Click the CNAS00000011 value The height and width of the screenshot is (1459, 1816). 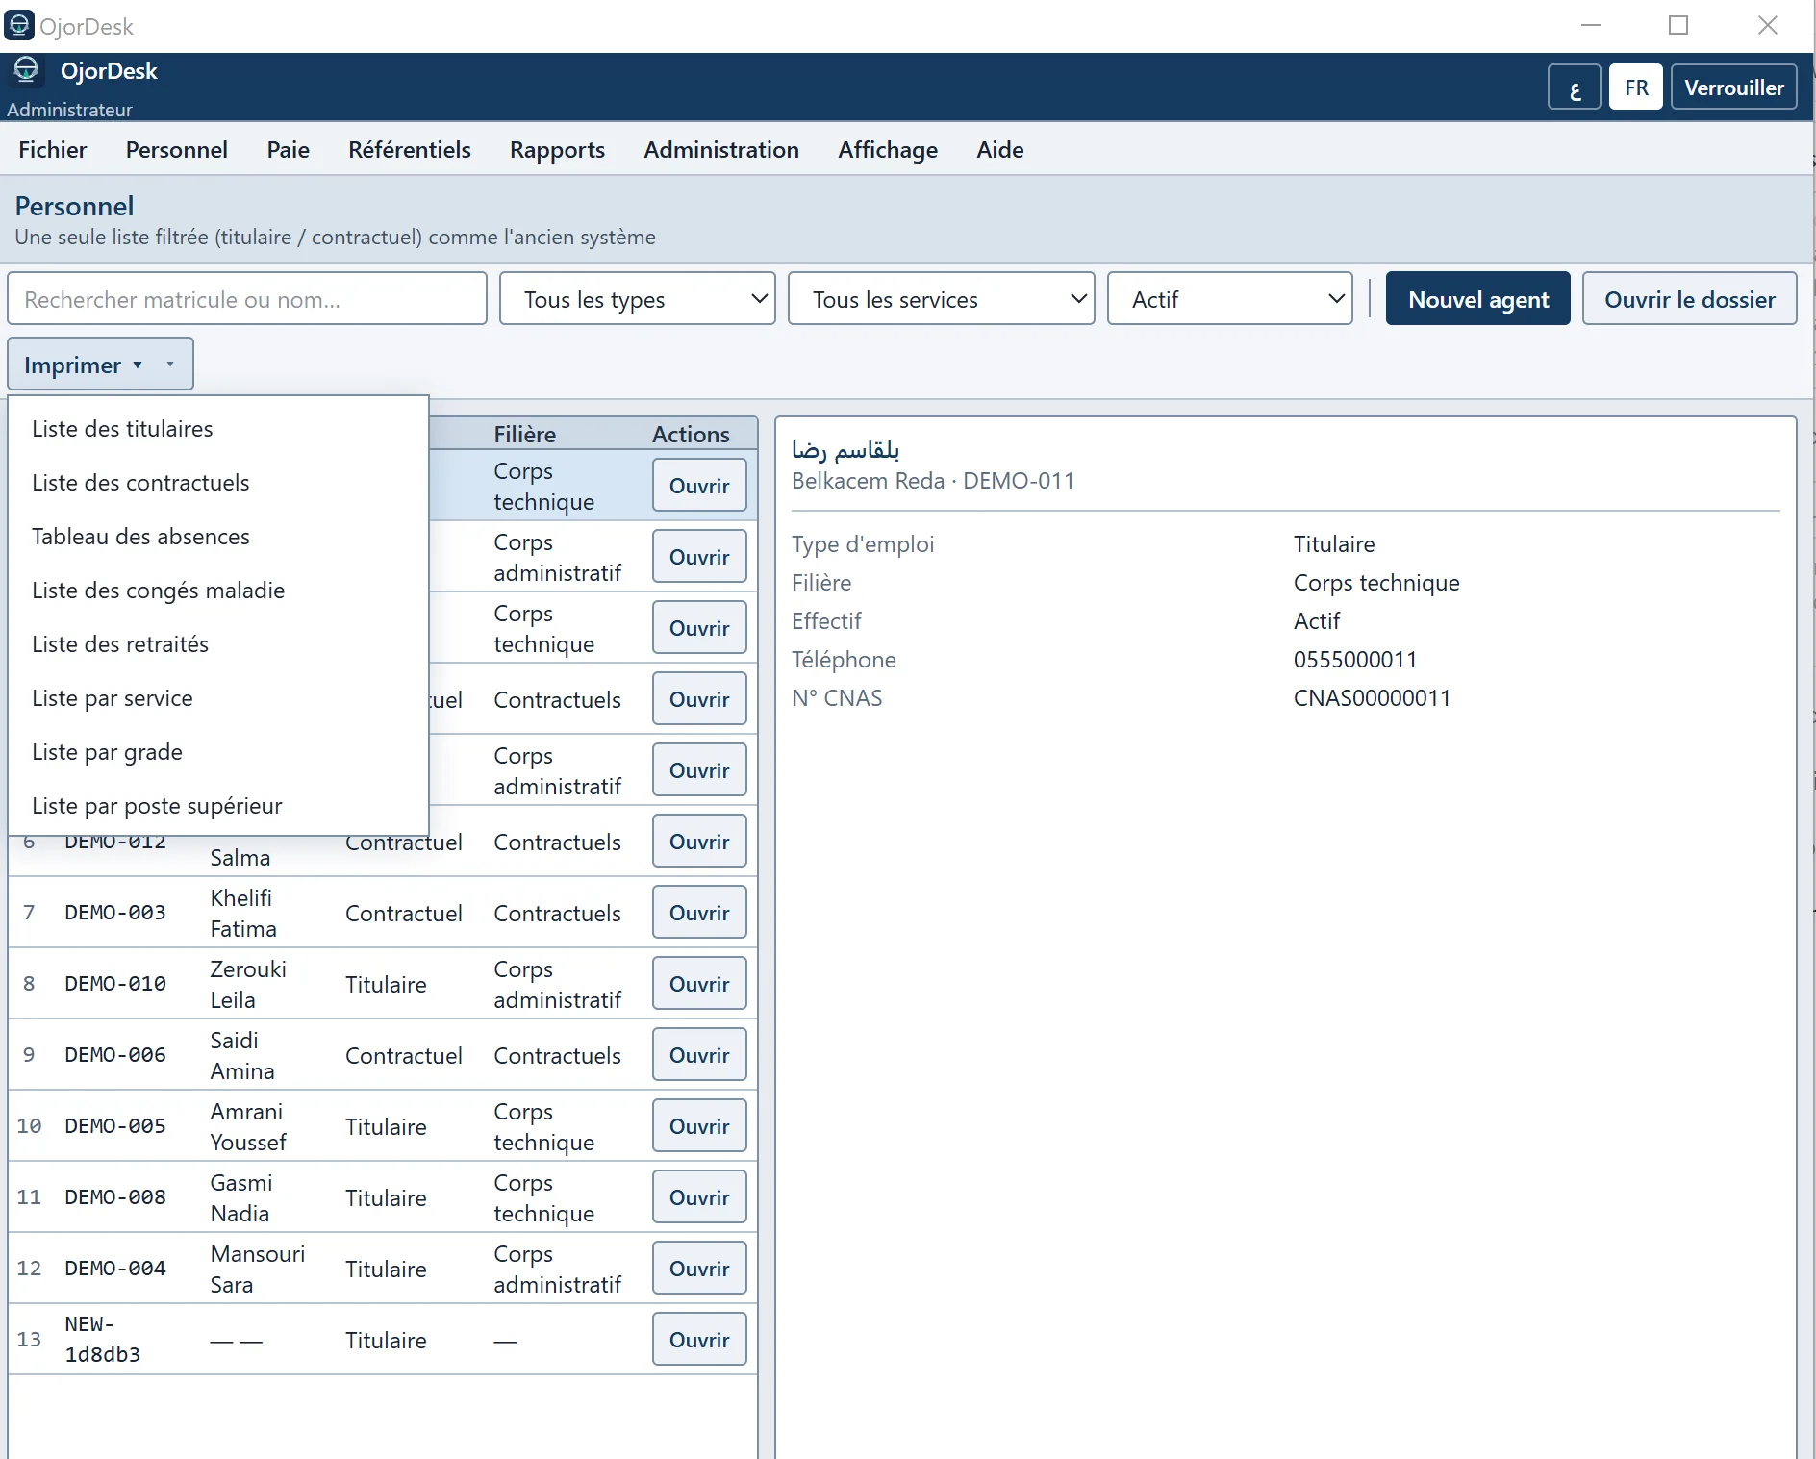point(1372,698)
